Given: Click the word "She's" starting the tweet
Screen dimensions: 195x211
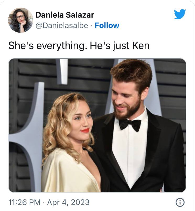Looking at the screenshot, I should 21,46.
